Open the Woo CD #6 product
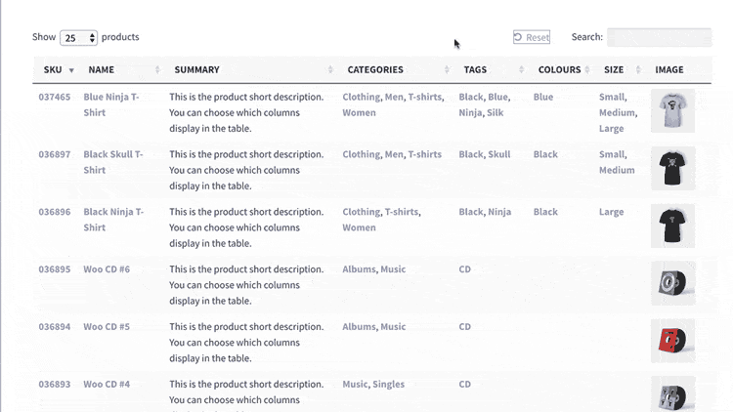Screen dimensions: 733x412 [107, 269]
